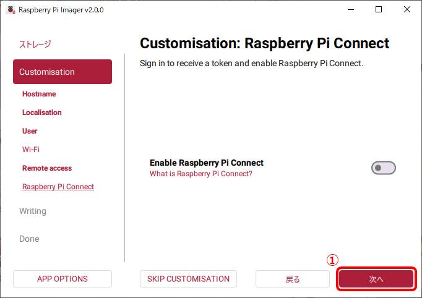Minimize the Raspberry Pi Imager window
Viewport: 422px width, 298px height.
(351, 10)
